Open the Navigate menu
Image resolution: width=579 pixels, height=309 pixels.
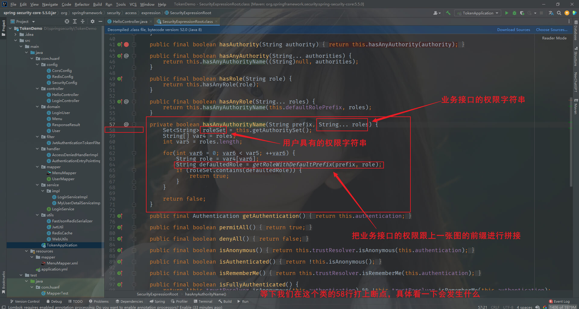click(x=50, y=4)
